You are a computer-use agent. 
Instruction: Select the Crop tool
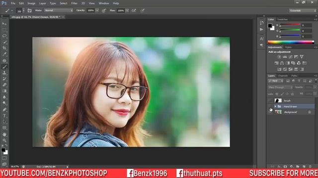tap(4, 48)
